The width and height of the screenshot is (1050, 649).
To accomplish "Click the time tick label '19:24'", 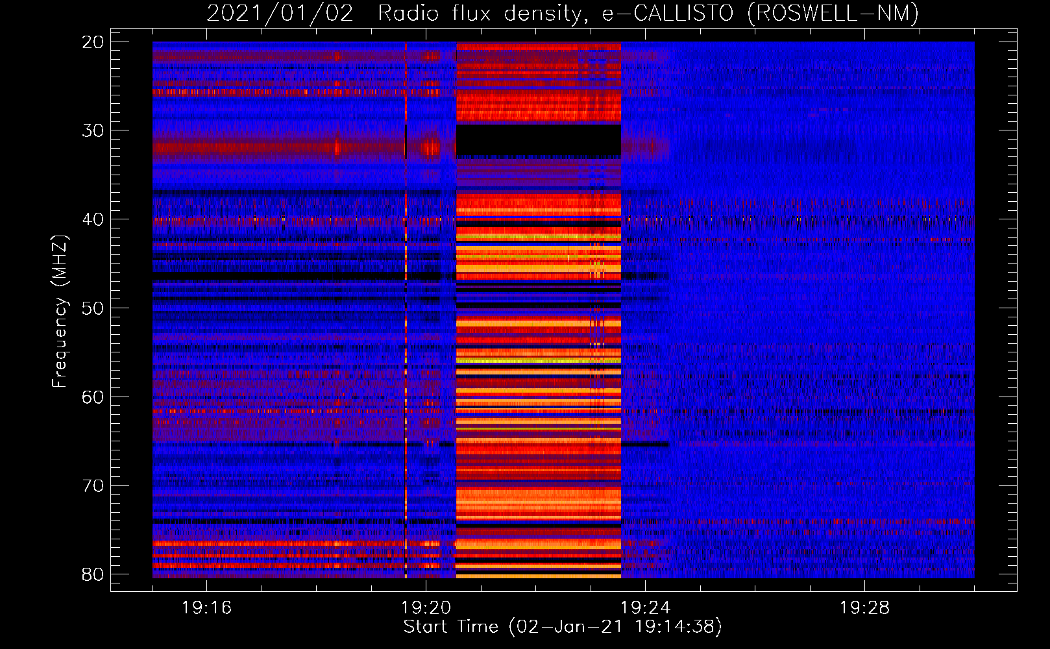I will 645,608.
